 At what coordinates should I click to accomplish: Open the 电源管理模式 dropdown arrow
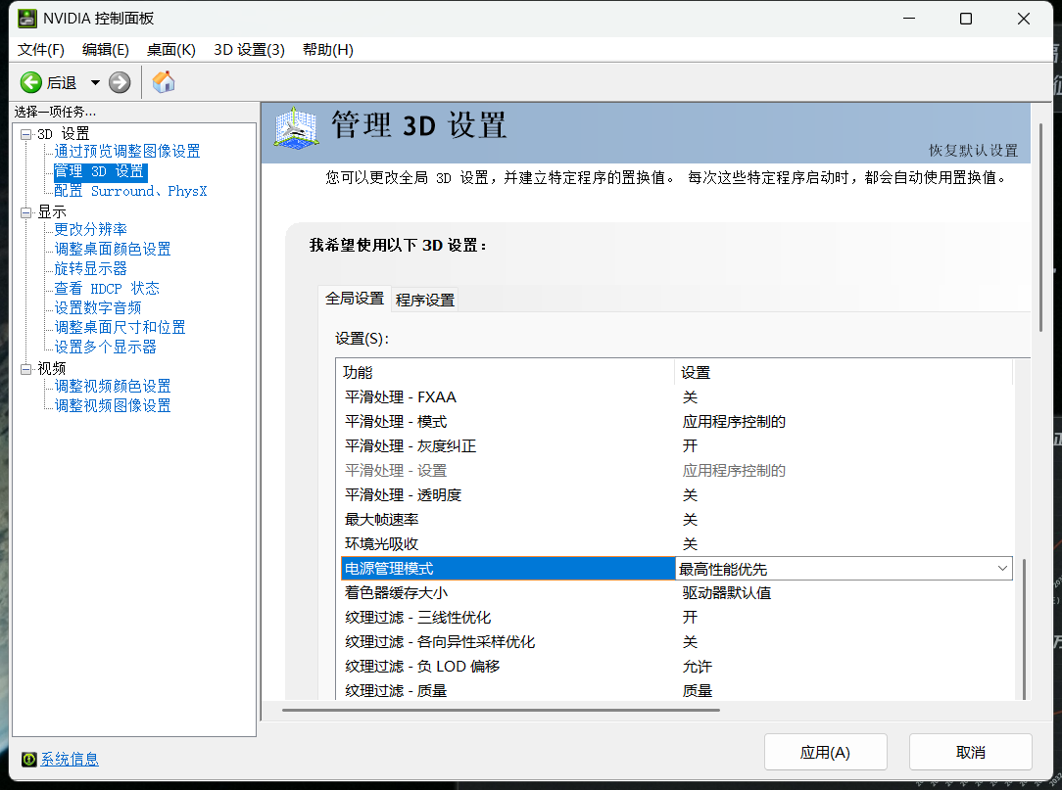tap(1001, 569)
